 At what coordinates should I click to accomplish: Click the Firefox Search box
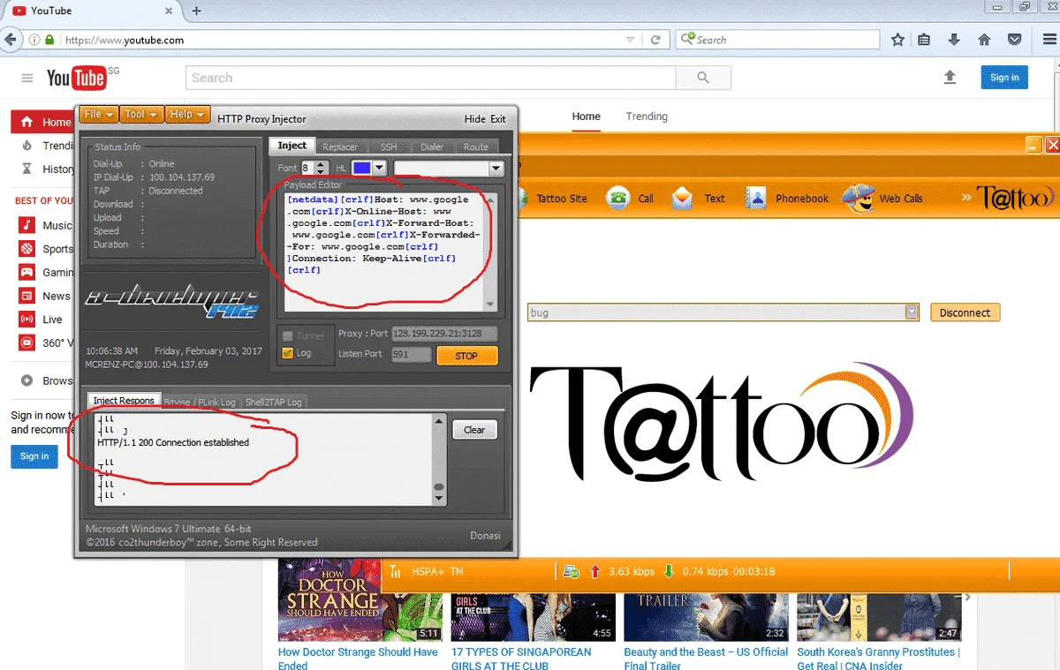click(777, 40)
